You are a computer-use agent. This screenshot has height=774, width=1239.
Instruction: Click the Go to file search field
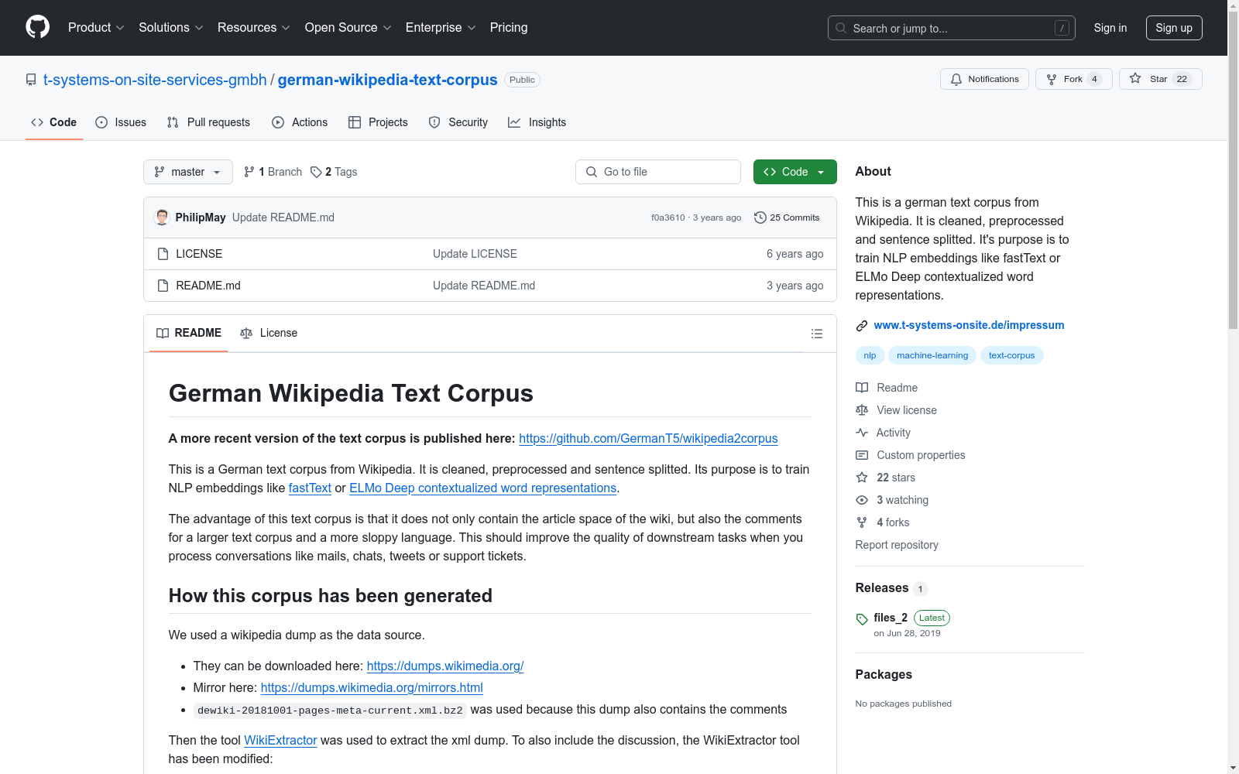click(658, 172)
